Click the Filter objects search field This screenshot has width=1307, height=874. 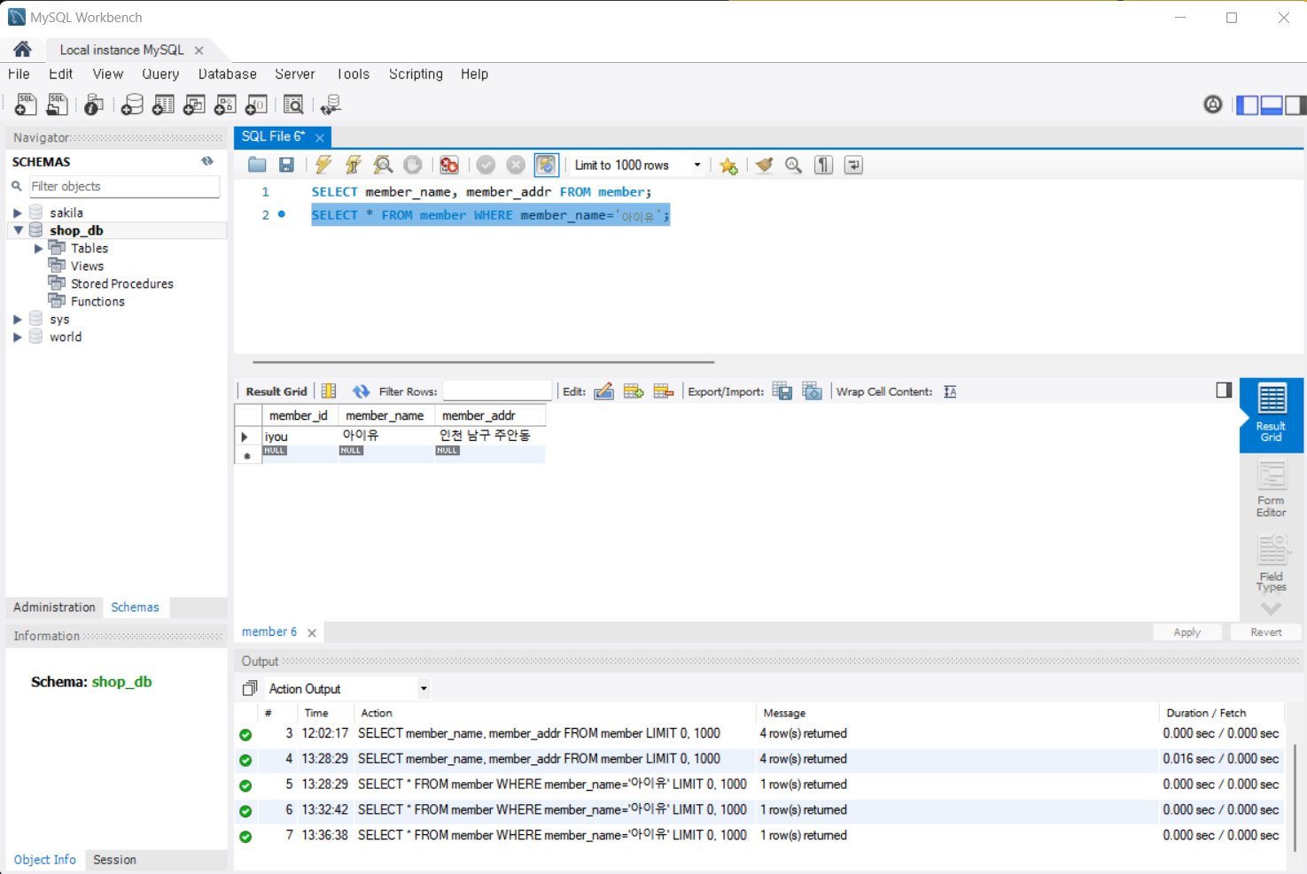(x=123, y=186)
